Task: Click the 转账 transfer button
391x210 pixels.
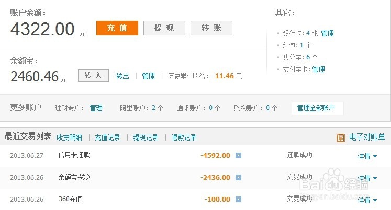Action: click(x=211, y=28)
